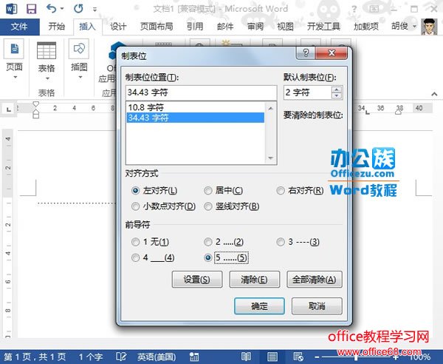
Task: Save the document with the floppy icon
Action: (31, 9)
